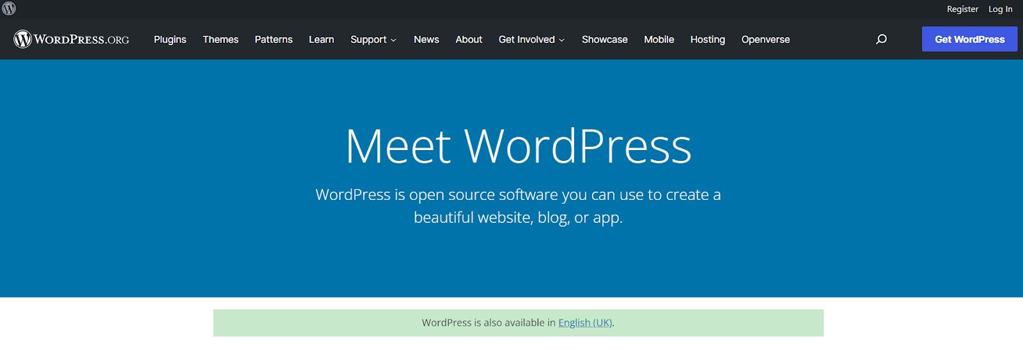
Task: Follow the English (UK) link
Action: tap(585, 323)
